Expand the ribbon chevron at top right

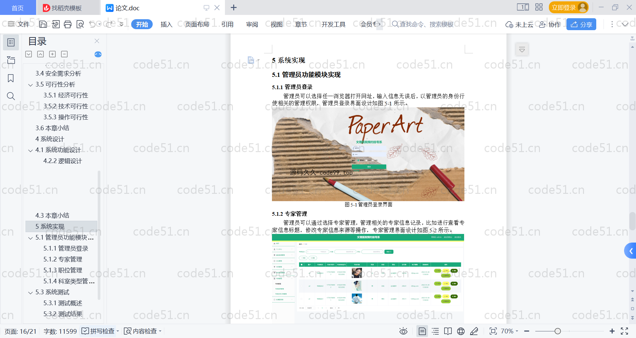(x=625, y=24)
